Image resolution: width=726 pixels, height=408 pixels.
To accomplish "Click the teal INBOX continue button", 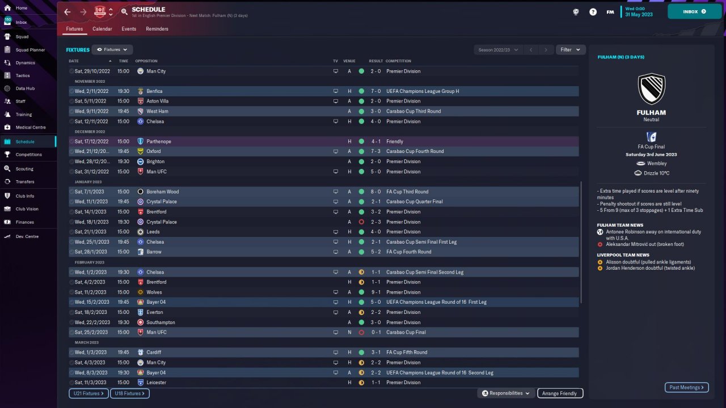I will (695, 11).
